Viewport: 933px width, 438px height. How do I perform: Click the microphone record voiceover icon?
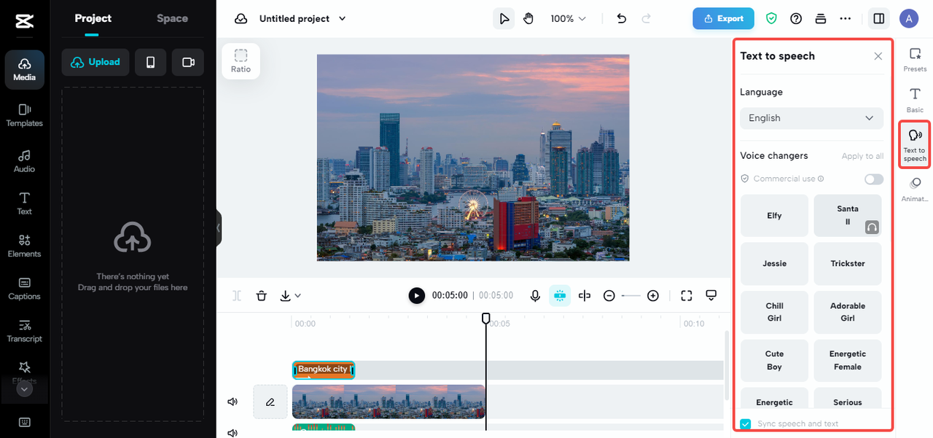(535, 295)
